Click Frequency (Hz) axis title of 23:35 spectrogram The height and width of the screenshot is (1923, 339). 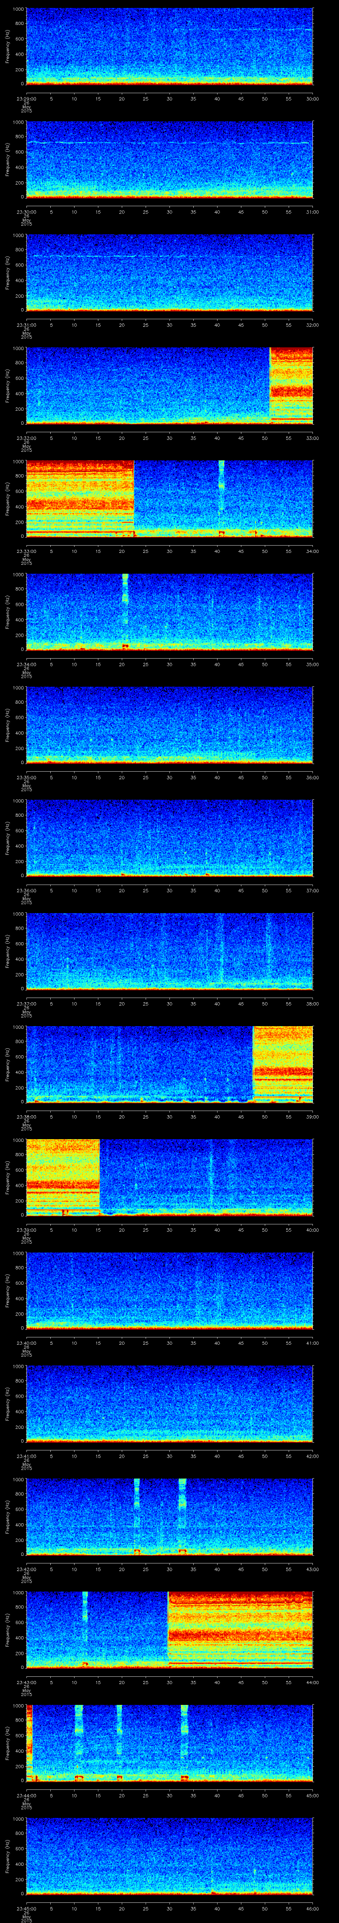[8, 725]
